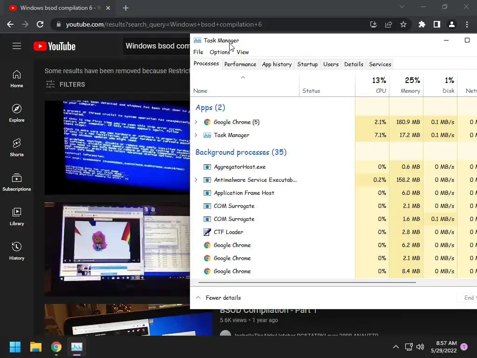Image resolution: width=477 pixels, height=358 pixels.
Task: Open second video thumbnail with monitor
Action: click(117, 249)
